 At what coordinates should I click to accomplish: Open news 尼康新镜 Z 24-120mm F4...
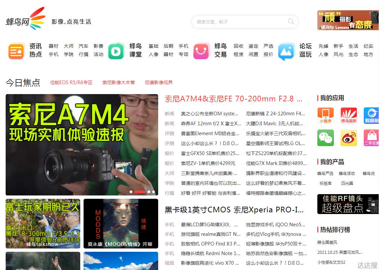coord(276,114)
